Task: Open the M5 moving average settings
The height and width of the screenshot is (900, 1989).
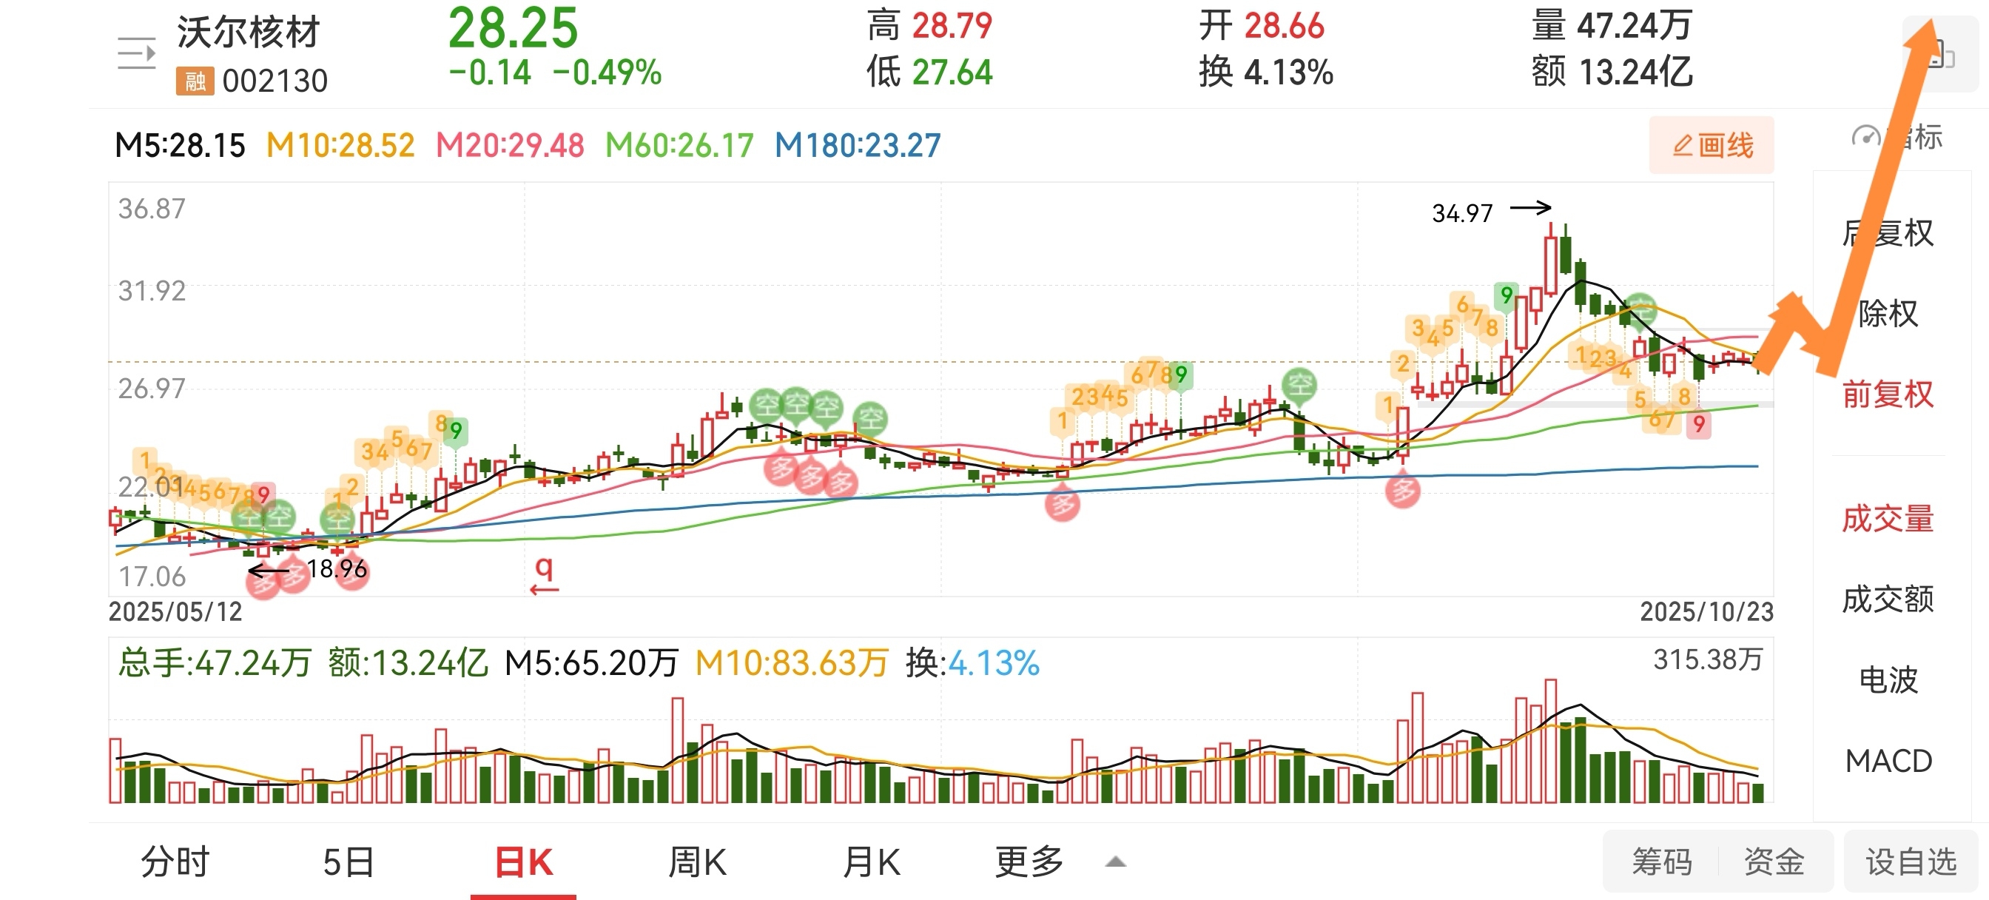Action: coord(179,145)
